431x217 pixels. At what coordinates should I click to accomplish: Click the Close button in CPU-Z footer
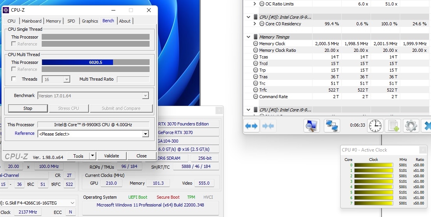pos(141,156)
